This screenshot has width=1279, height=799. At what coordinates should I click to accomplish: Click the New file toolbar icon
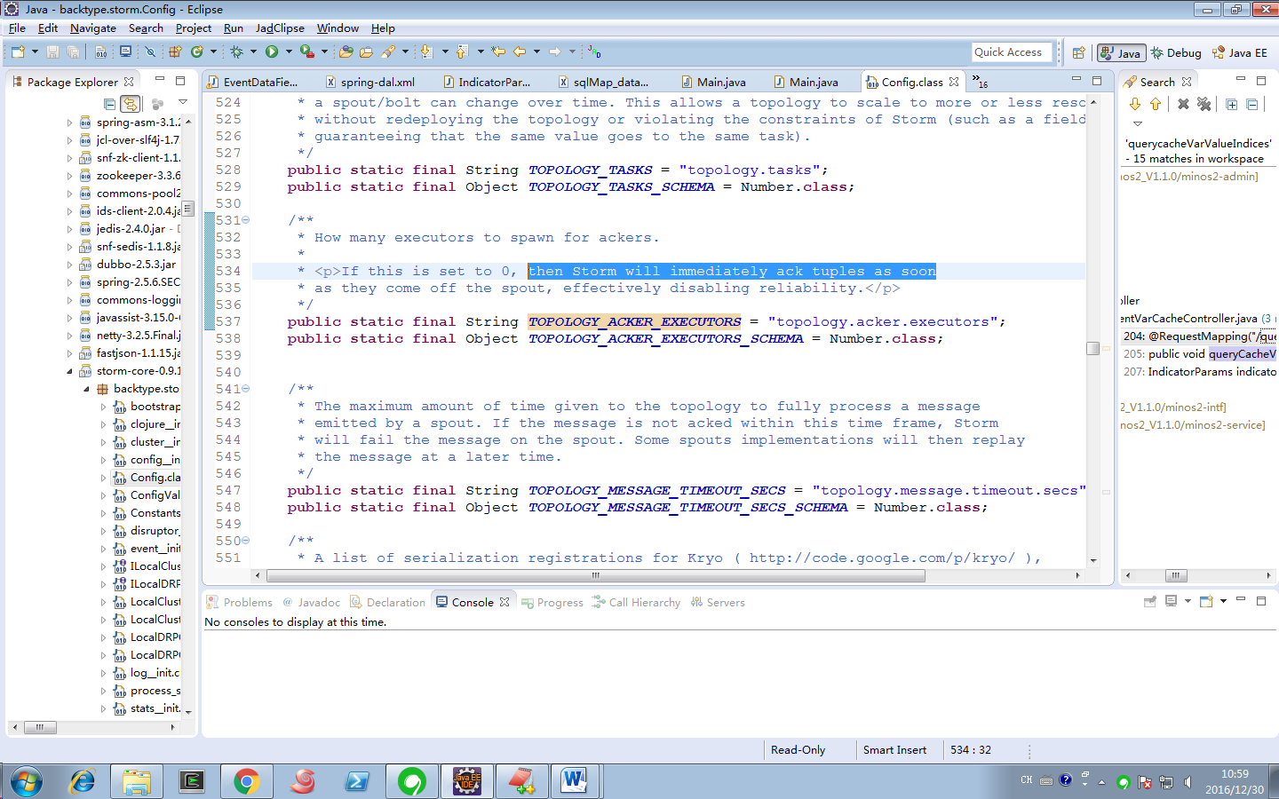tap(18, 52)
